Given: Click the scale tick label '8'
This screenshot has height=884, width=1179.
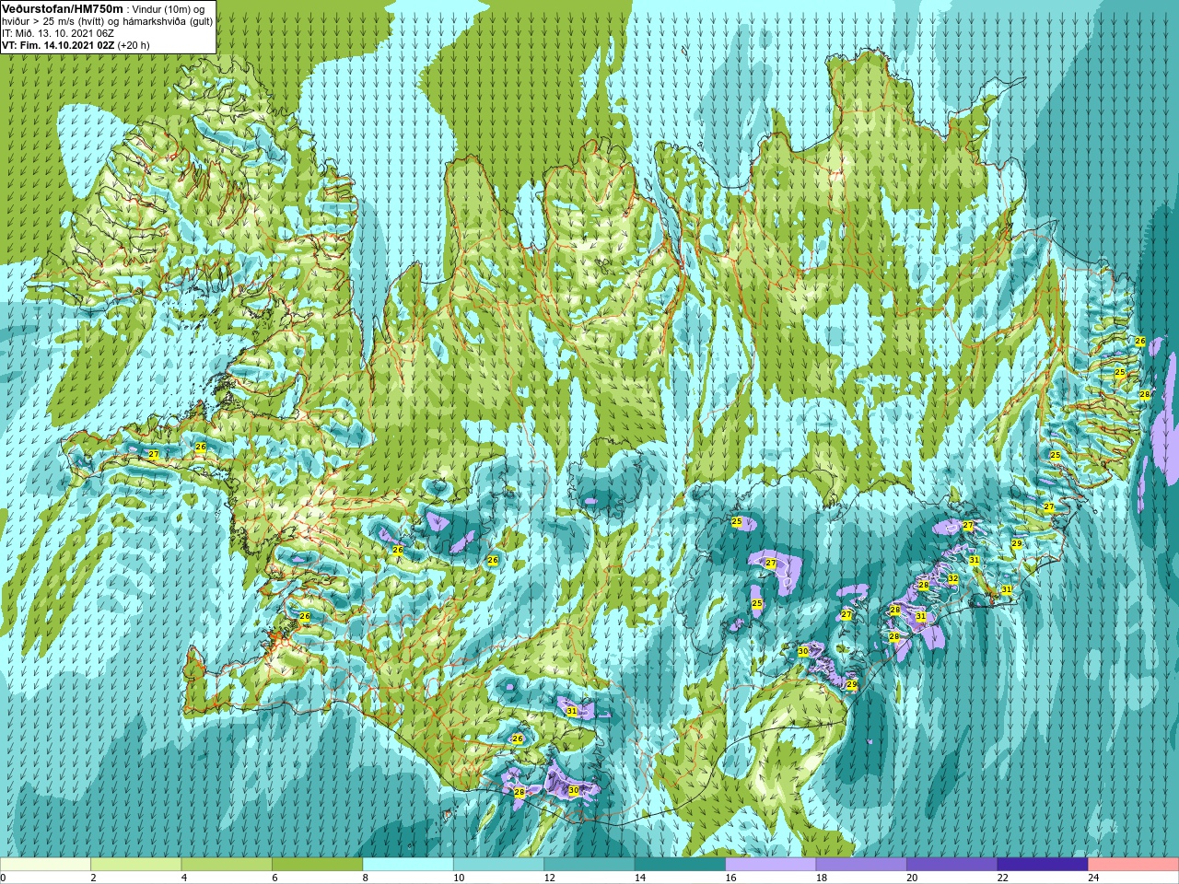Looking at the screenshot, I should tap(366, 878).
